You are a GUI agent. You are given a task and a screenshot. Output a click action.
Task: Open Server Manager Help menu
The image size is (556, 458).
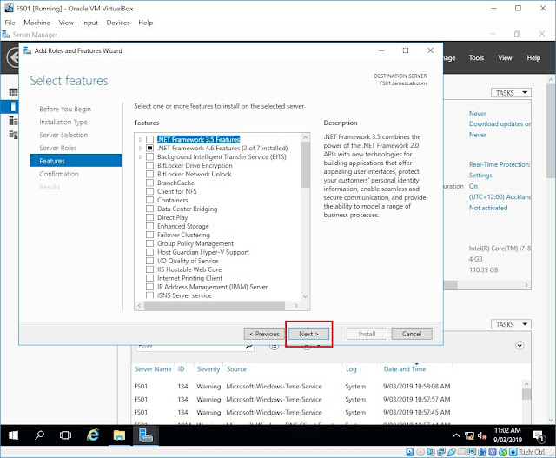pos(533,58)
